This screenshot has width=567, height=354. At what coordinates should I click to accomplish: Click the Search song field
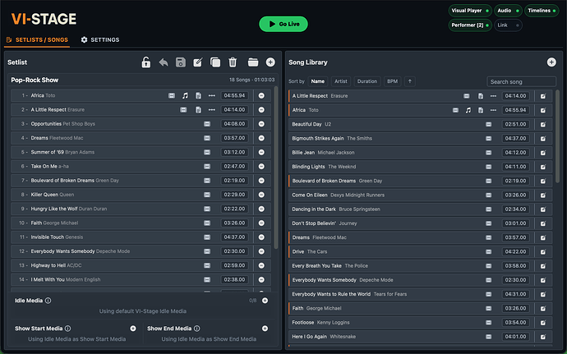(521, 81)
